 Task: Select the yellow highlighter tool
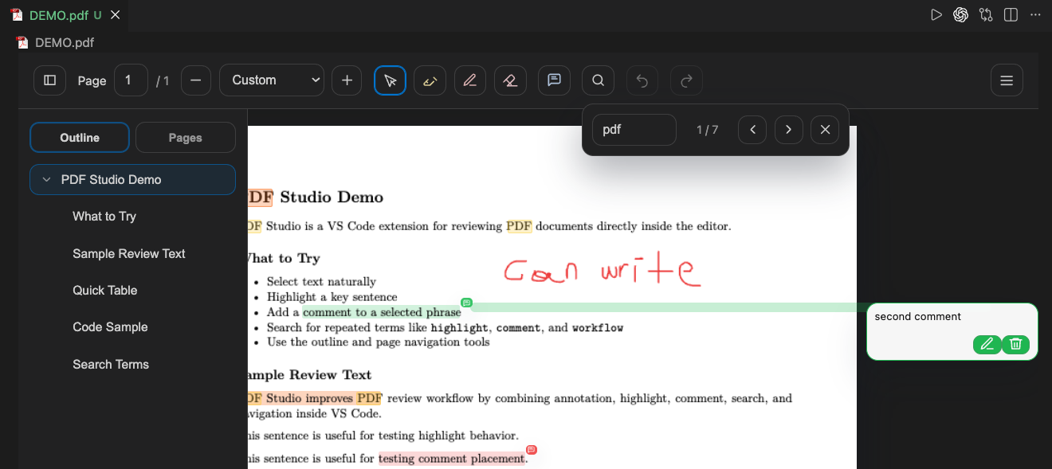430,80
